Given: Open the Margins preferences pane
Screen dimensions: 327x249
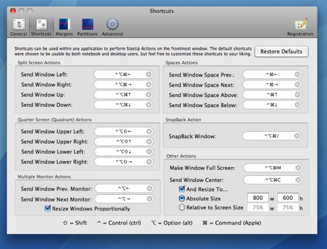Looking at the screenshot, I should [x=64, y=27].
